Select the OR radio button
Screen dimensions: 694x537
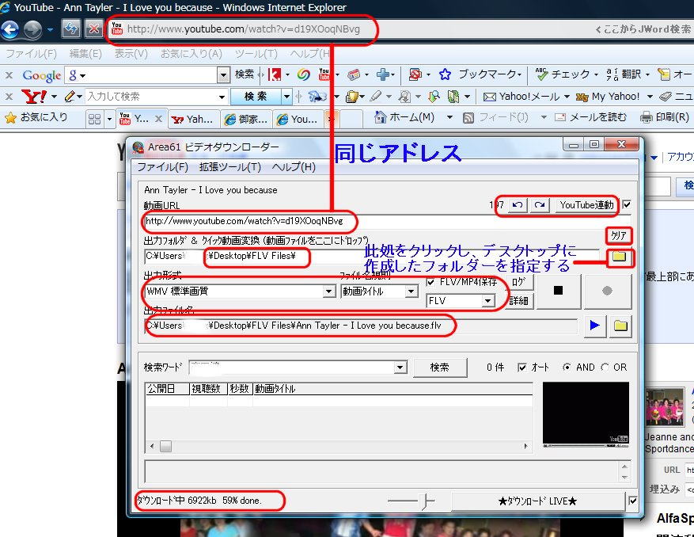(x=605, y=368)
